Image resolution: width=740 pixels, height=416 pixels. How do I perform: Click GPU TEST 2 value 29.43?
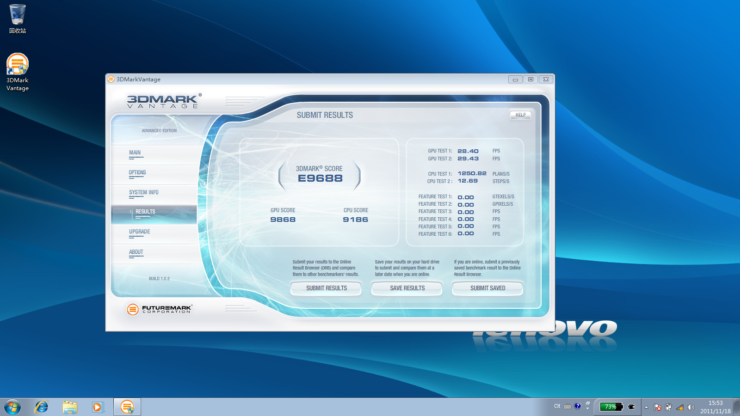[468, 159]
